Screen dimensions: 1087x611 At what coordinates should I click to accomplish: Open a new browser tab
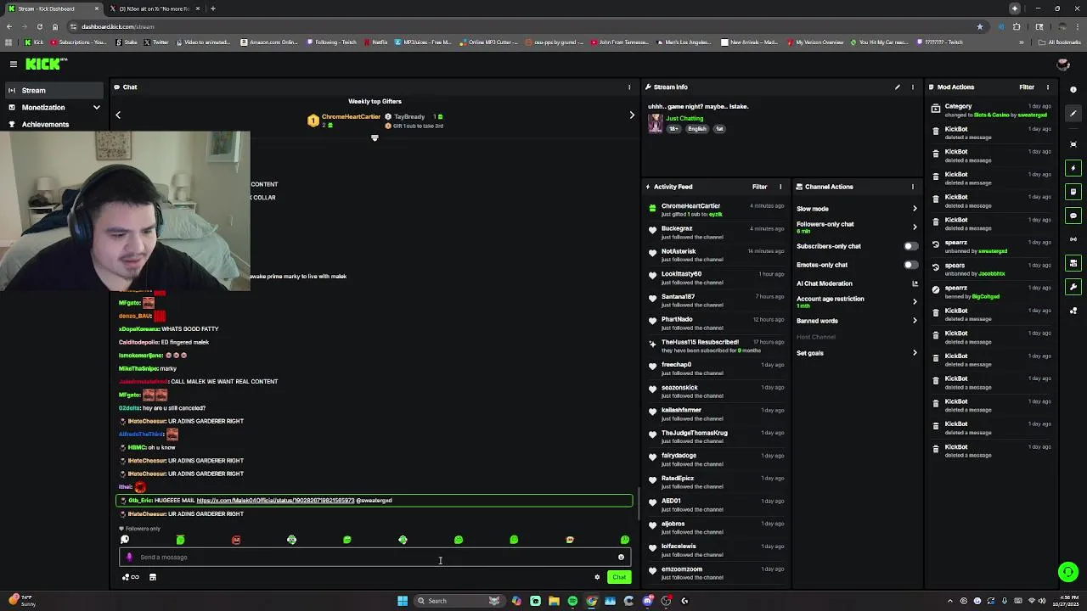click(x=213, y=8)
